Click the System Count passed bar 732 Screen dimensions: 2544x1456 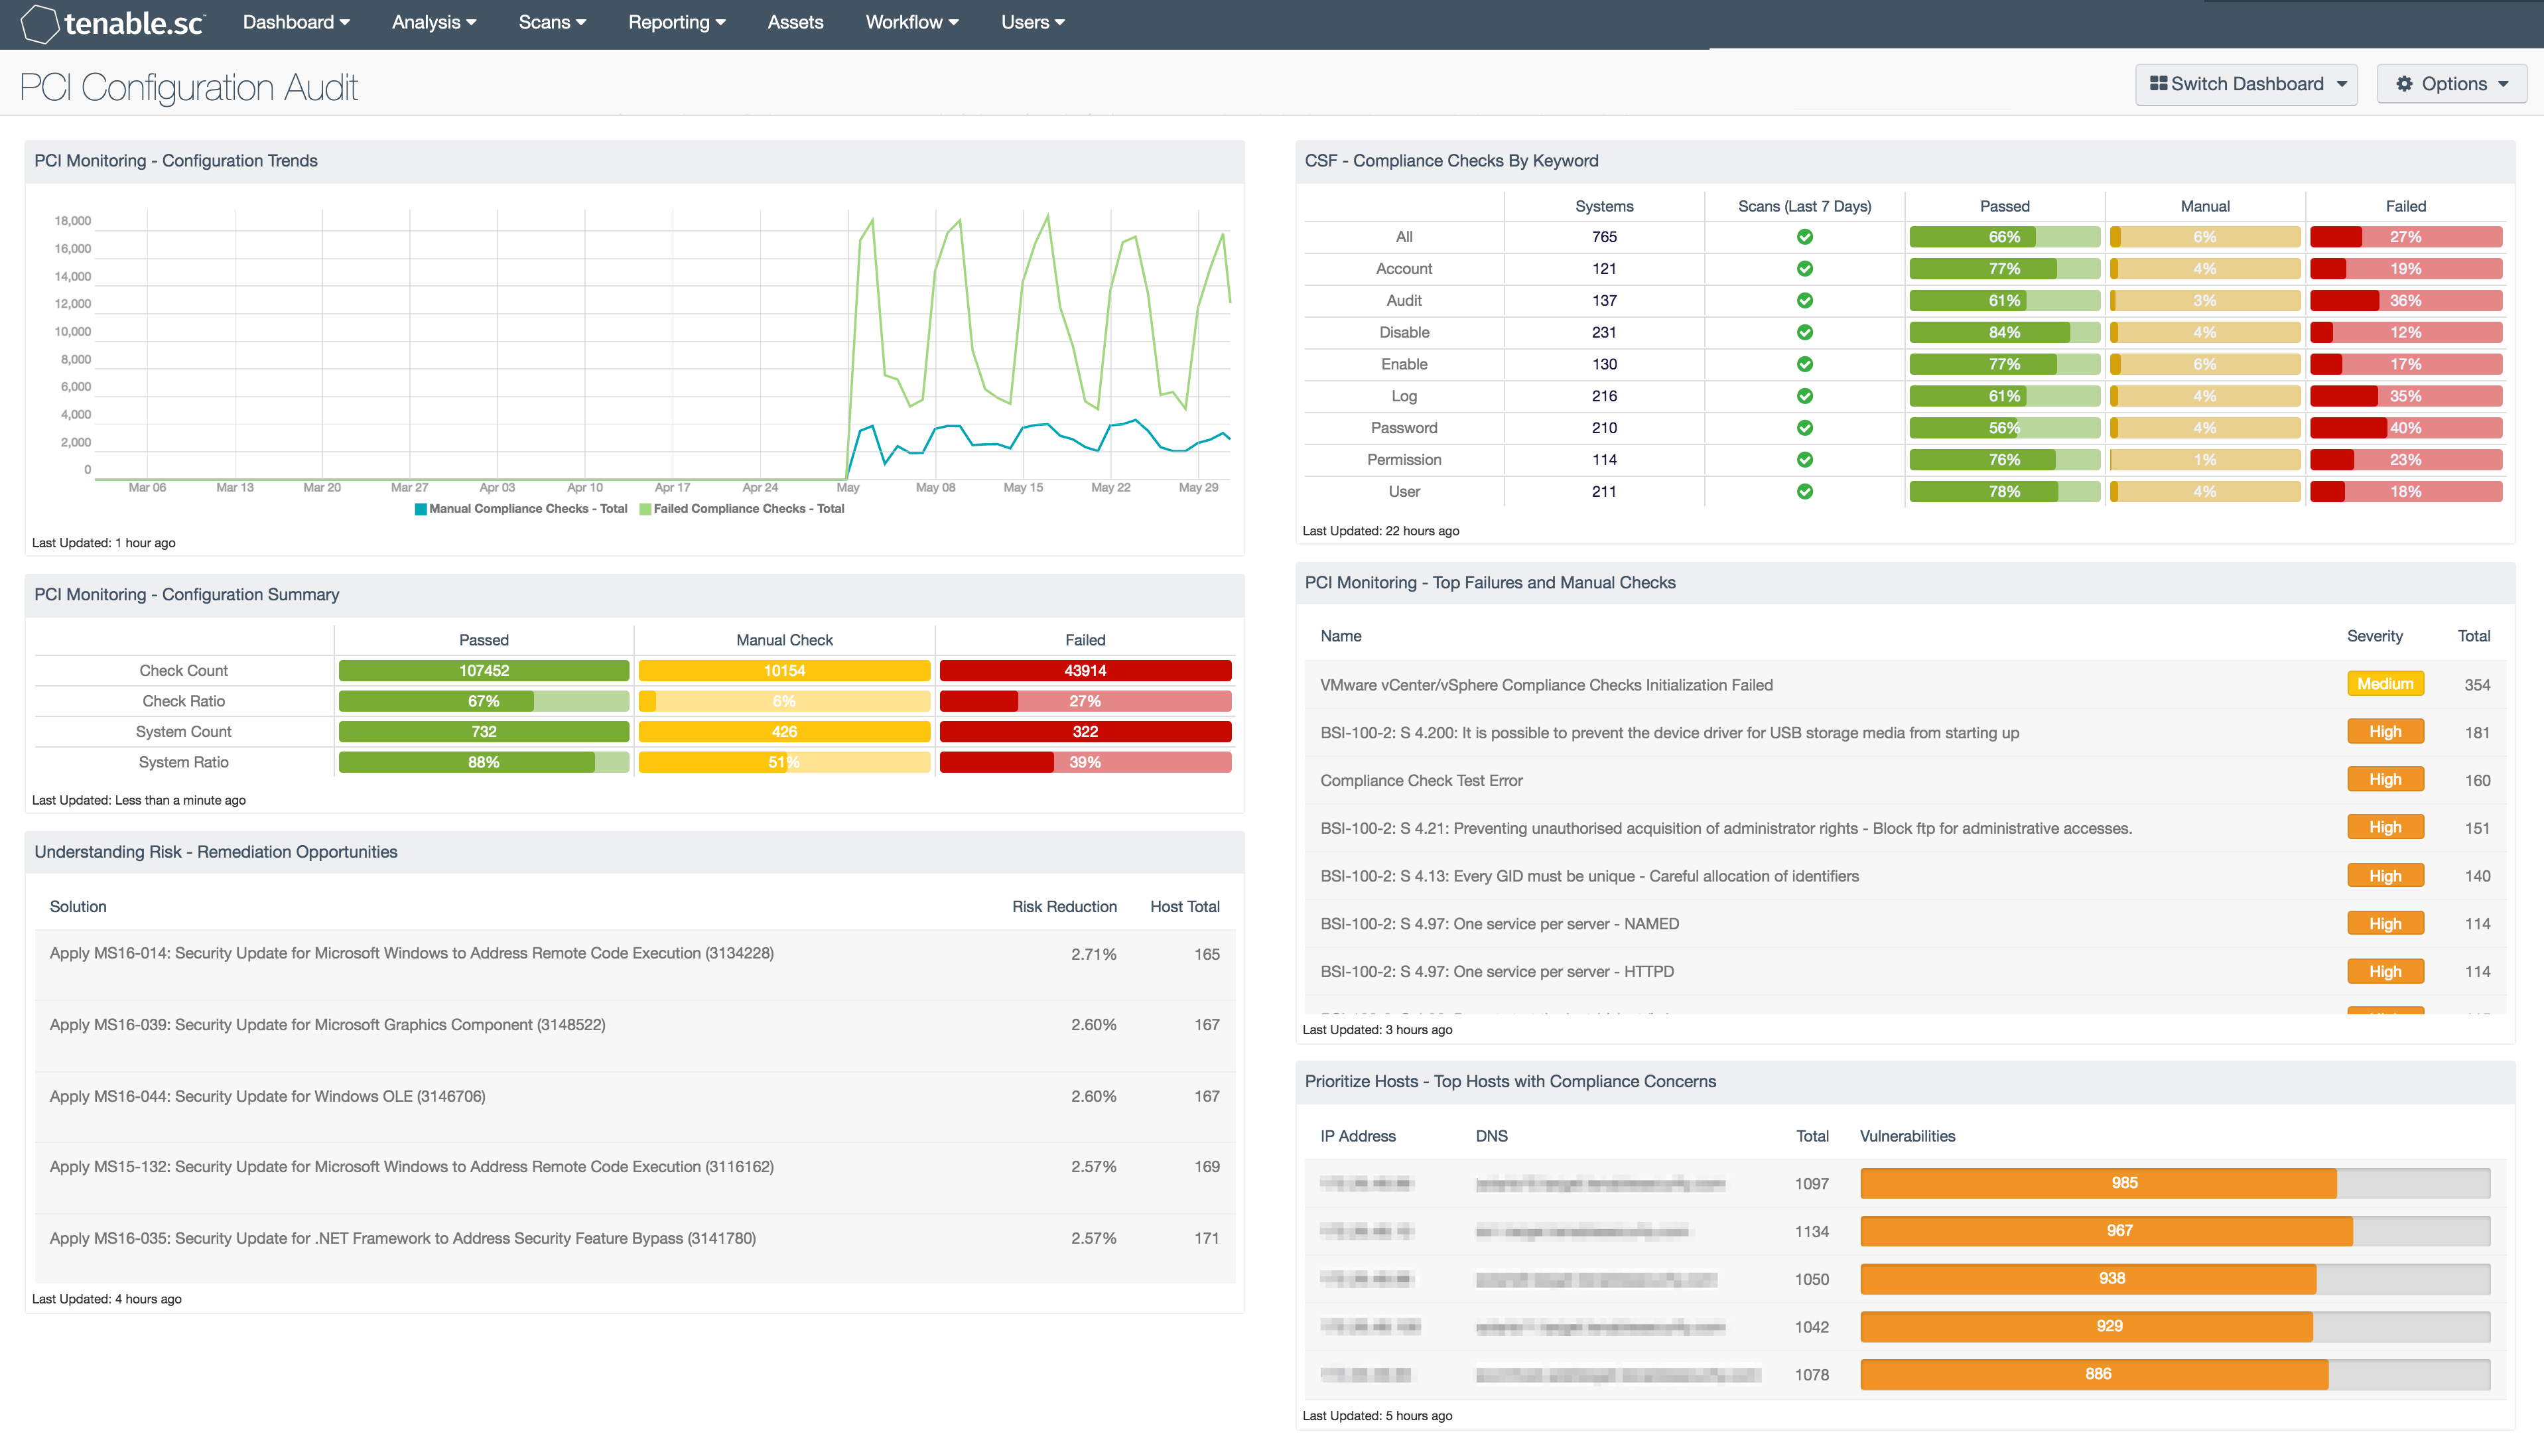point(484,732)
